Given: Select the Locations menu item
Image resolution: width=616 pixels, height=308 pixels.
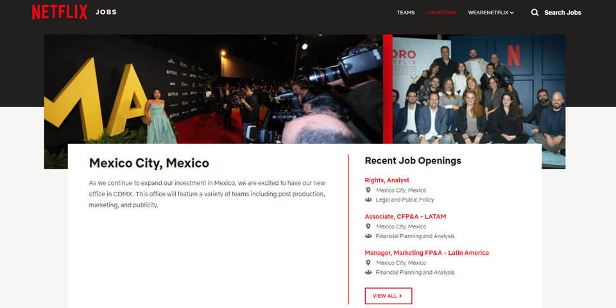Looking at the screenshot, I should (x=441, y=13).
